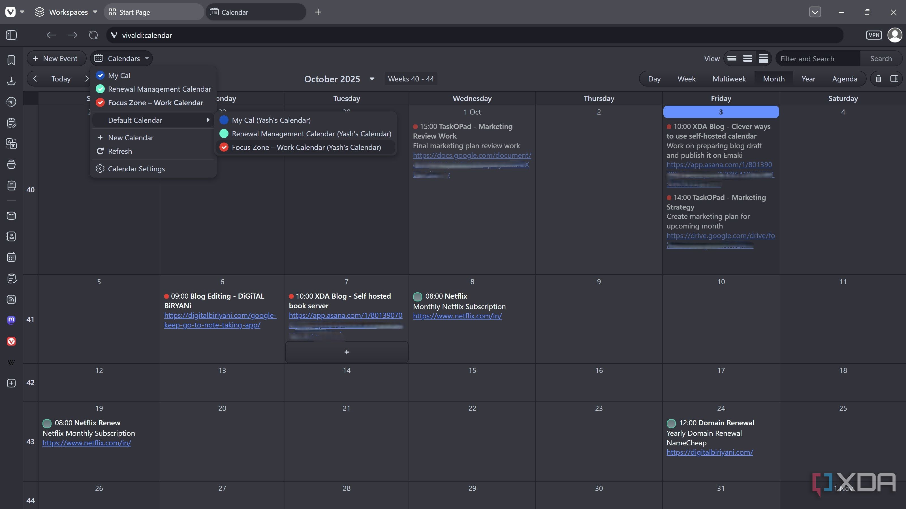Open the Translate panel icon
This screenshot has width=906, height=509.
click(x=11, y=143)
